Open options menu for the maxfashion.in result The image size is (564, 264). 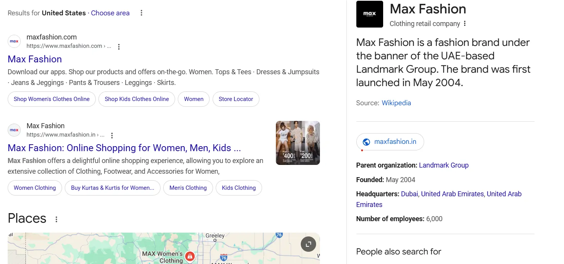[x=111, y=135]
